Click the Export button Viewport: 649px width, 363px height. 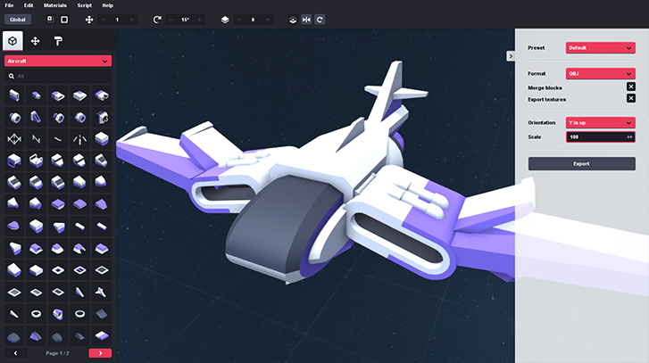pyautogui.click(x=581, y=164)
